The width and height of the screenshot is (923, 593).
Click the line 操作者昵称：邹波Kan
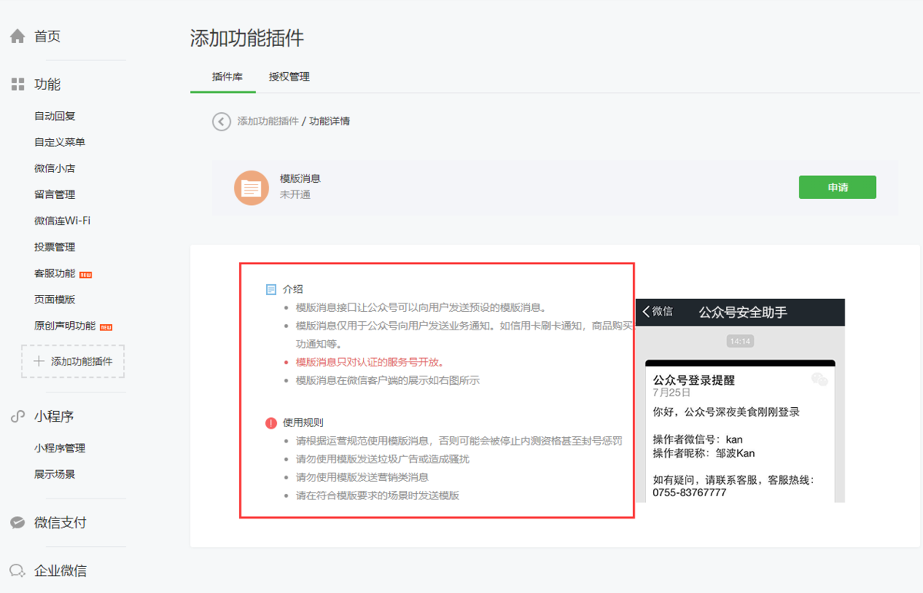pos(704,452)
